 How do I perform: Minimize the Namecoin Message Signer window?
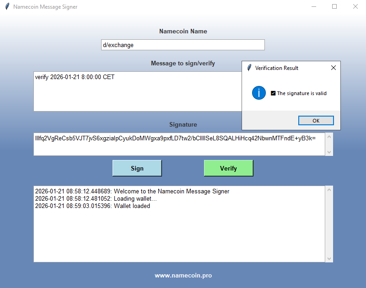tap(314, 6)
